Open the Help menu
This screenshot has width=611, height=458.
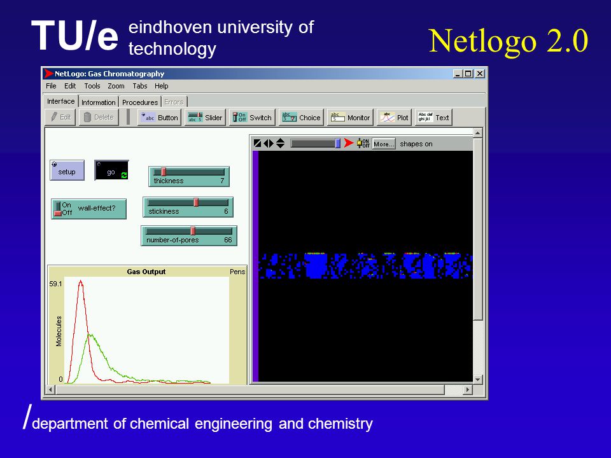click(161, 86)
